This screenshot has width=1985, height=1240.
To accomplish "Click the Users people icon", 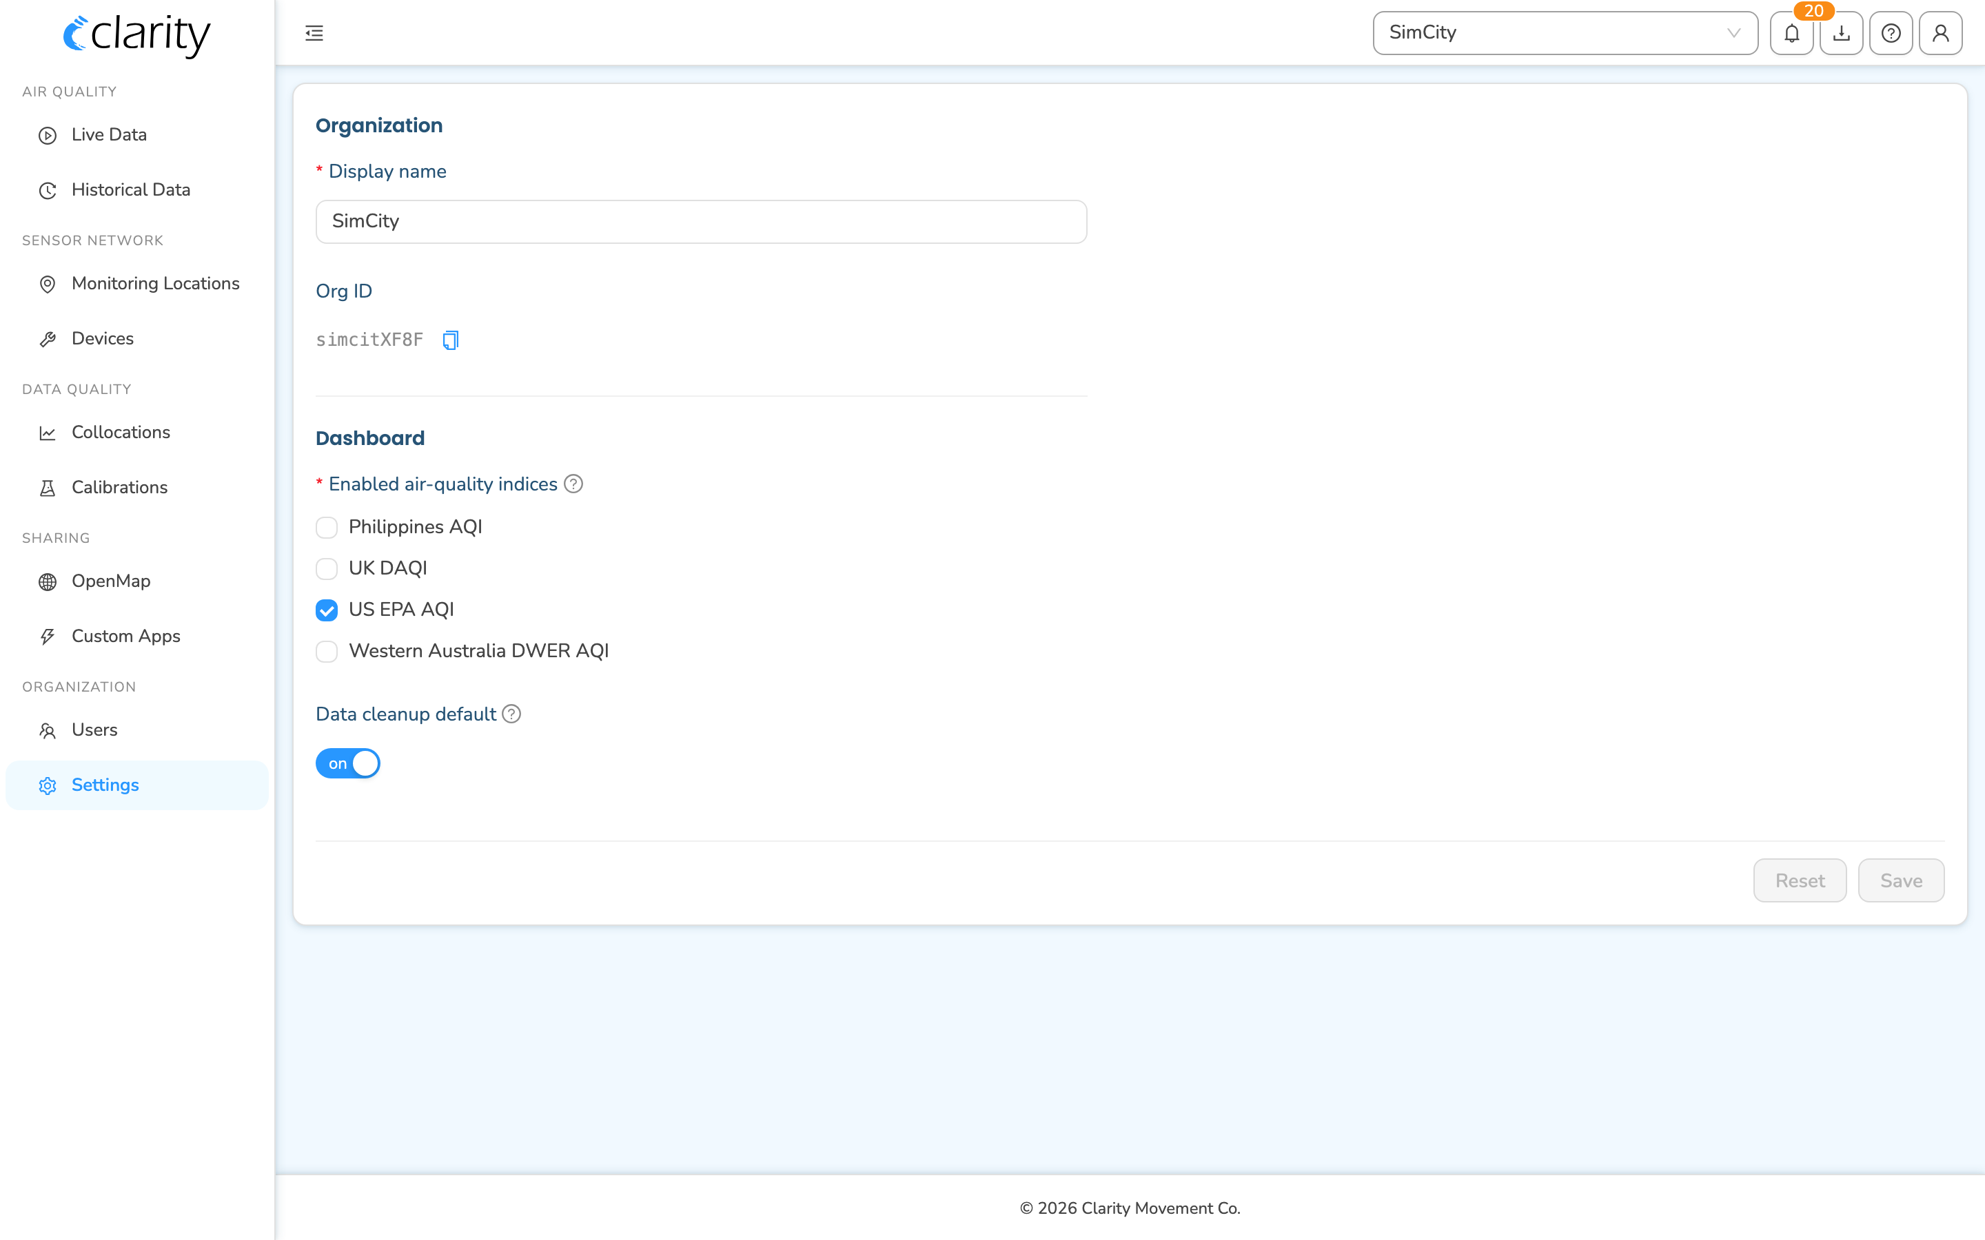I will click(x=48, y=731).
